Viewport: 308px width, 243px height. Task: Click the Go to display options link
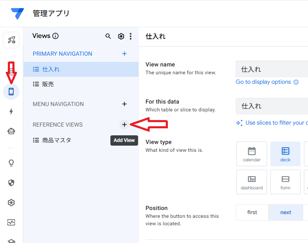[x=263, y=82]
